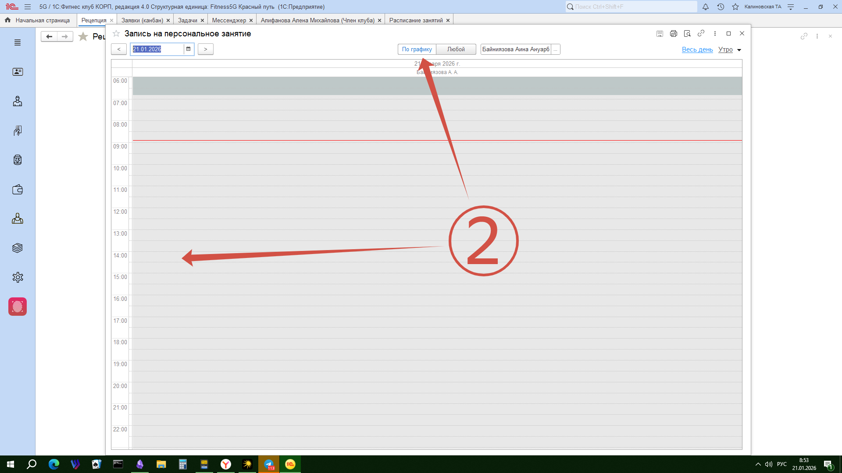Open settings gear in left sidebar
This screenshot has width=842, height=473.
pos(18,277)
